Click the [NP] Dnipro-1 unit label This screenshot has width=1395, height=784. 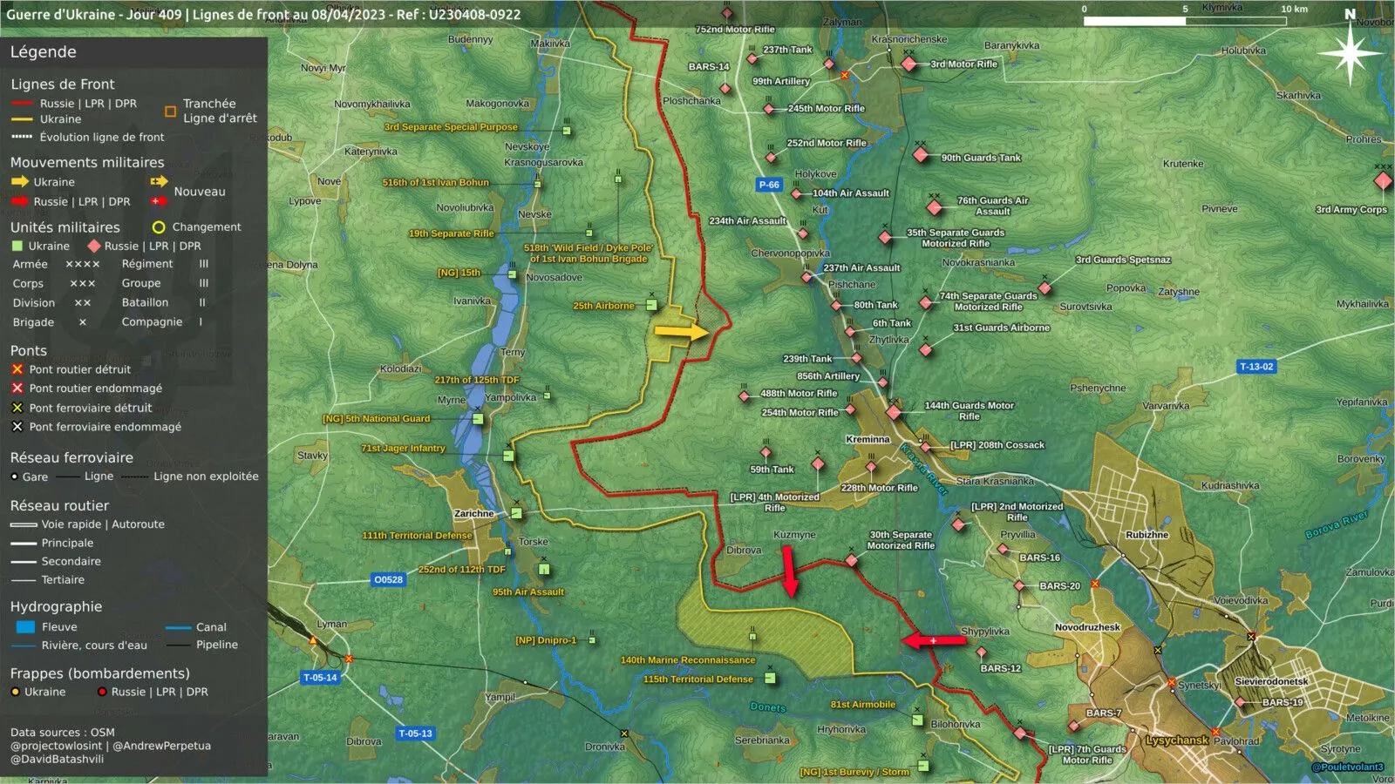[x=546, y=640]
